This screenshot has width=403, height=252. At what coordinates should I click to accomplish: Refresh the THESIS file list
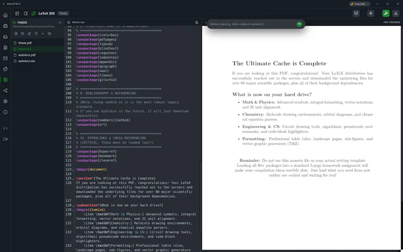(36, 34)
